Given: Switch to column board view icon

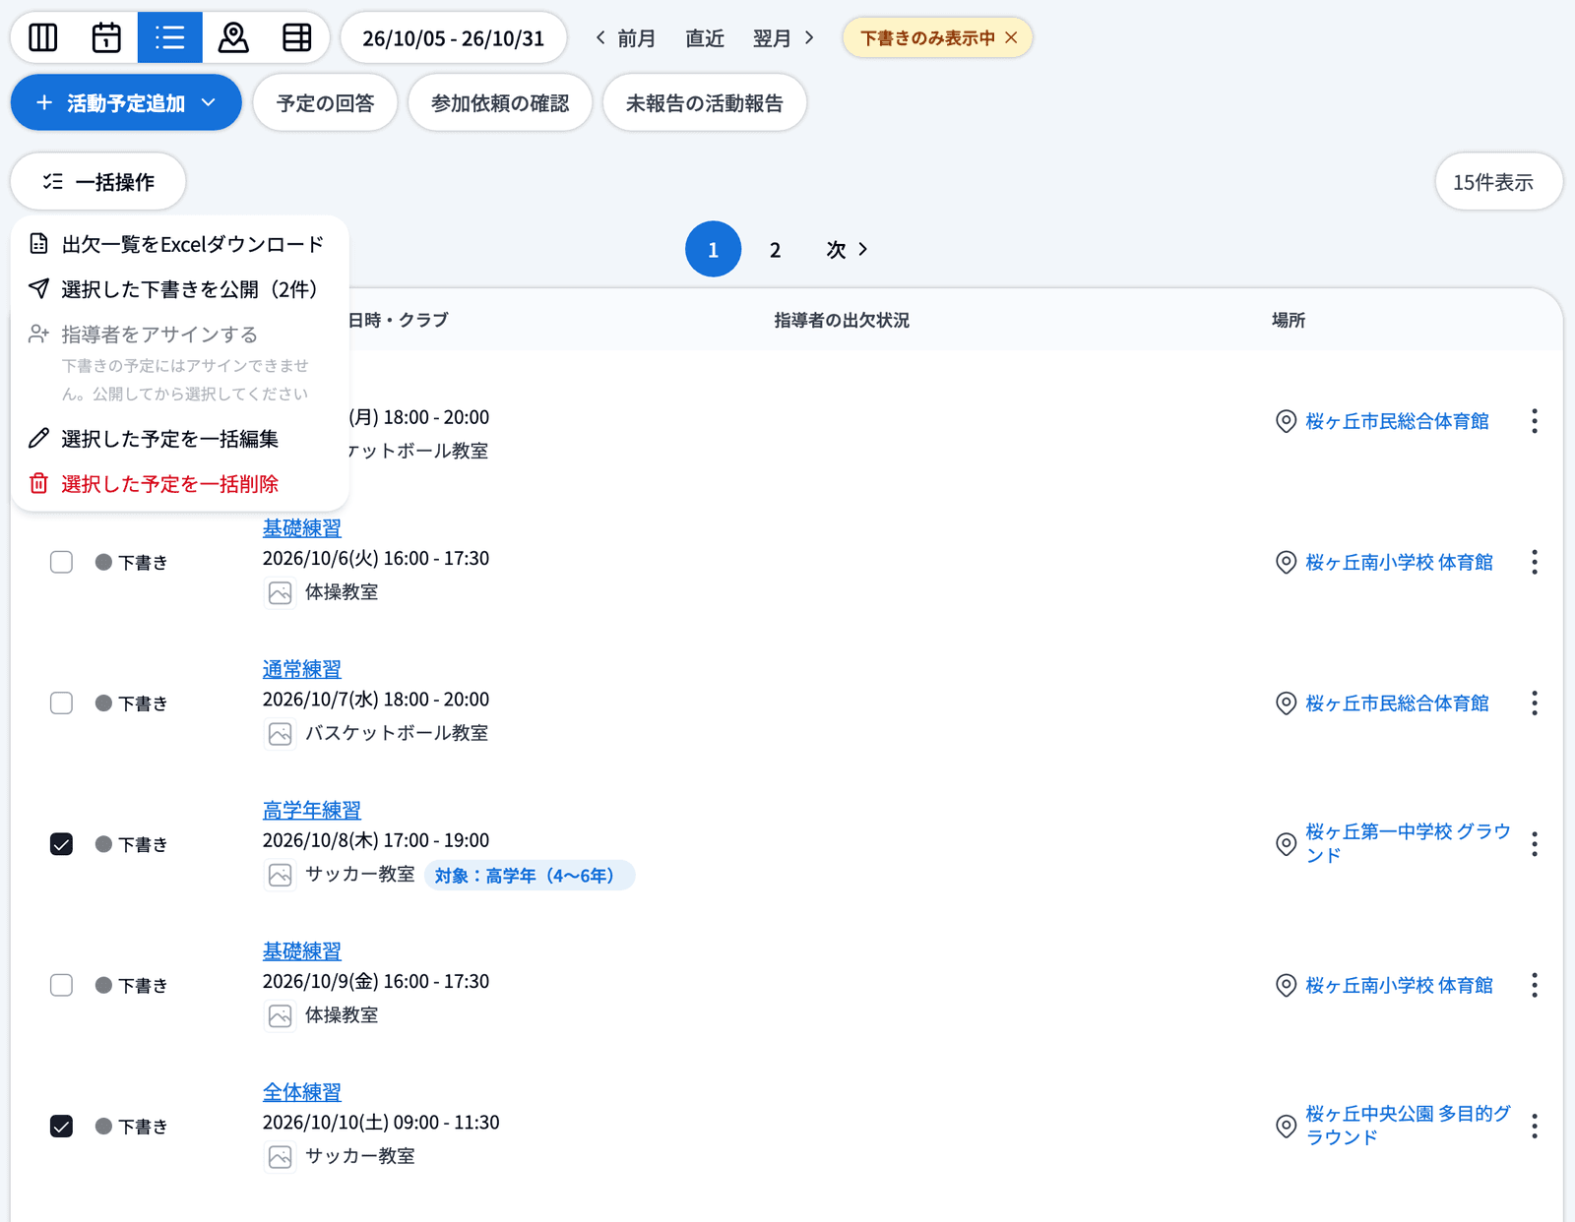Looking at the screenshot, I should (43, 37).
